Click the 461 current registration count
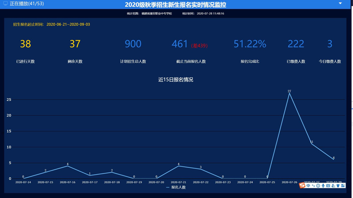 coord(180,44)
